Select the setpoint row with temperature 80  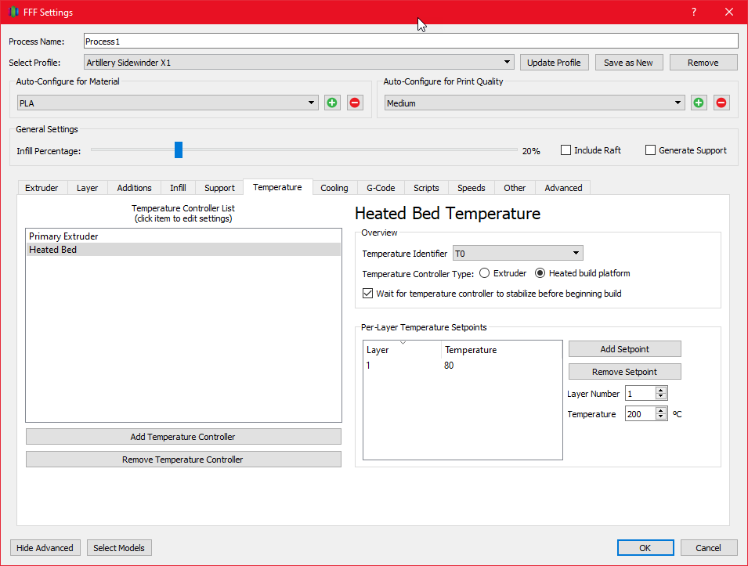point(462,366)
